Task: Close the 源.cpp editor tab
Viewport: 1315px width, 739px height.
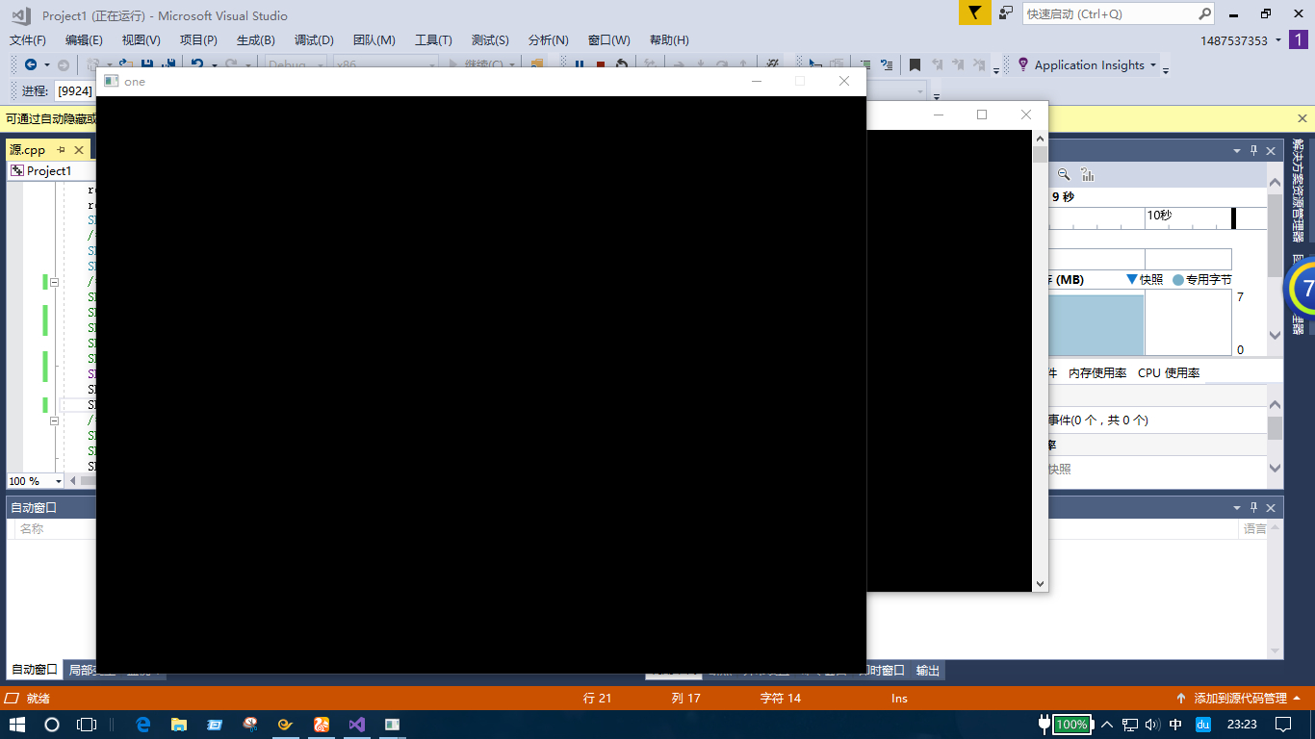Action: click(79, 150)
